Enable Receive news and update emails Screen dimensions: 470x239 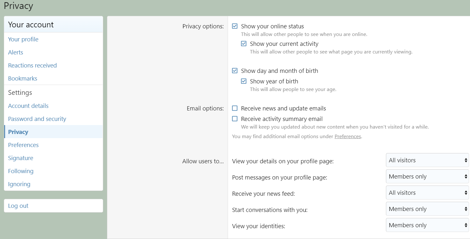(x=235, y=108)
